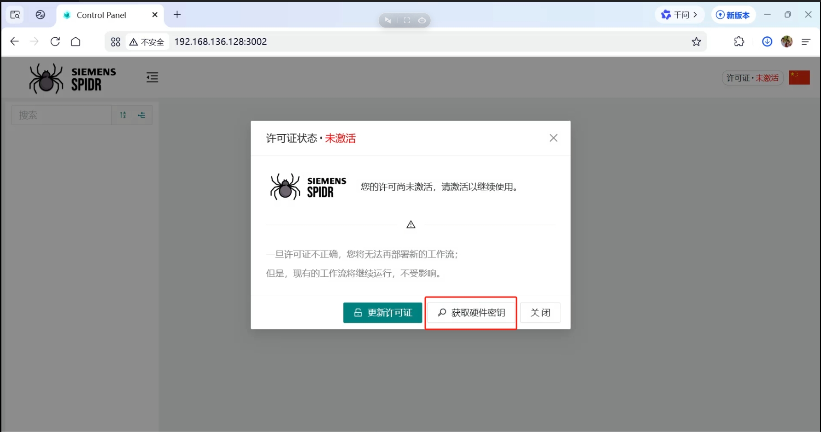
Task: Collapse the sidebar with the menu-fold icon
Action: point(152,77)
